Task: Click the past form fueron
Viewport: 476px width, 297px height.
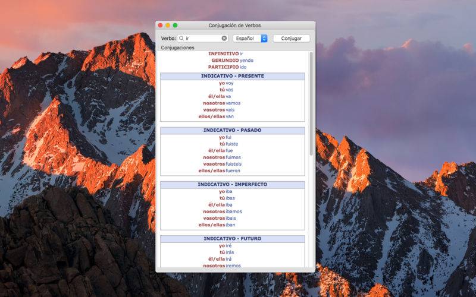Action: coord(233,171)
